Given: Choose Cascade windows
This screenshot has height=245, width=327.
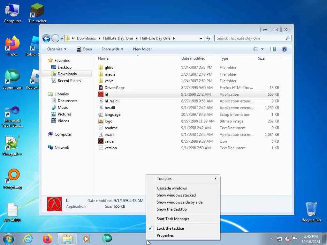Looking at the screenshot, I should 183,188.
